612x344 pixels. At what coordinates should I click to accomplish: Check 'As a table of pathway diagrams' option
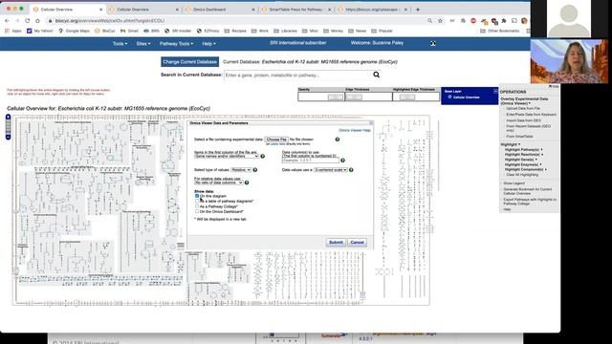(x=197, y=201)
